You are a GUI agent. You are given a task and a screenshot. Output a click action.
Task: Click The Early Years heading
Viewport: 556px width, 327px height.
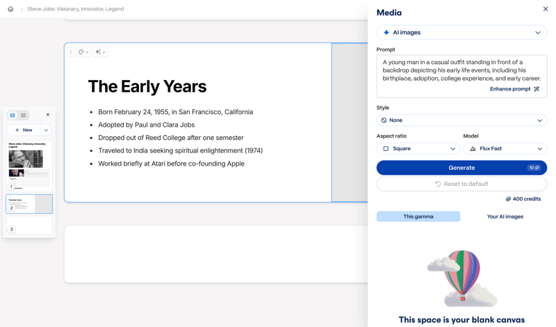tap(147, 86)
